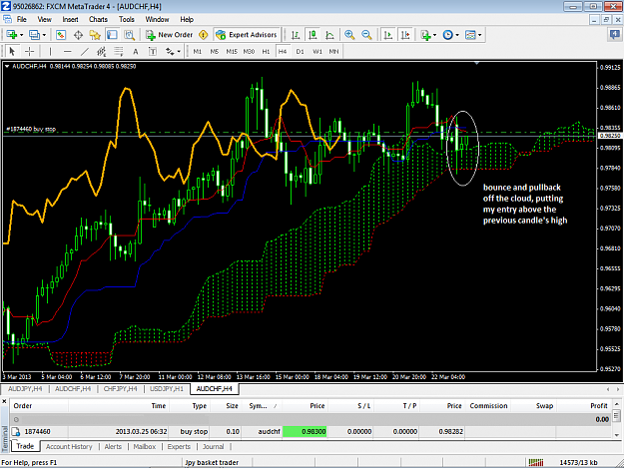Viewport: 624px width, 468px height.
Task: Open the Strategy Tester magnifier icon
Action: pyautogui.click(x=130, y=35)
